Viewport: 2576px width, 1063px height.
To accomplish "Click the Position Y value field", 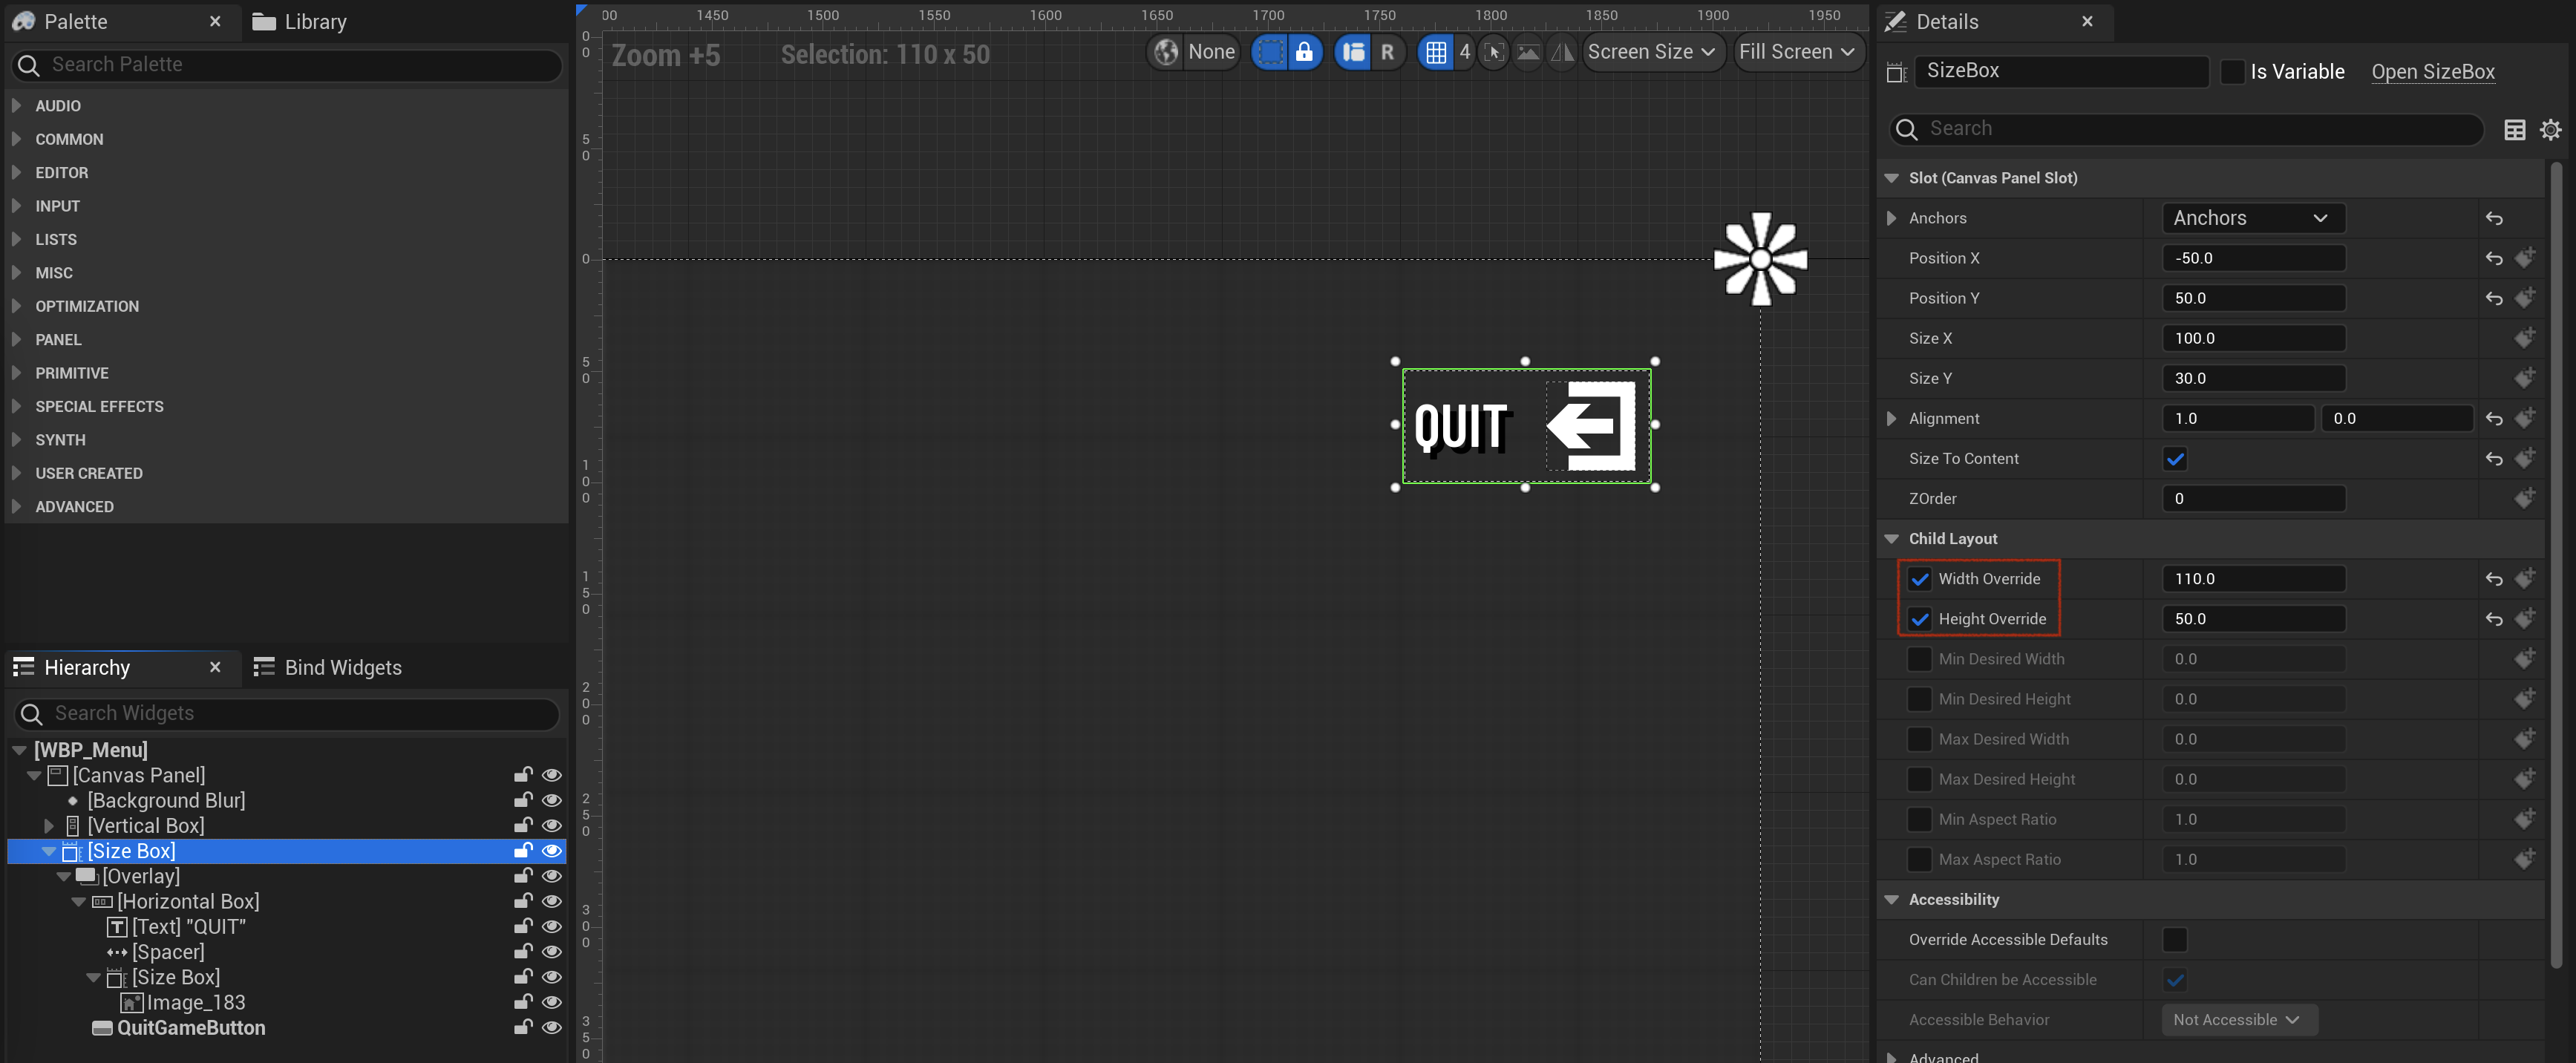I will coord(2253,298).
